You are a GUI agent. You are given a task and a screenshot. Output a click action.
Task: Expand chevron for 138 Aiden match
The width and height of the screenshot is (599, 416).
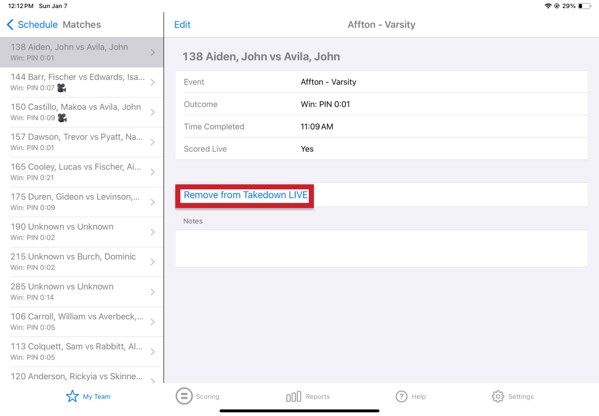pos(153,52)
